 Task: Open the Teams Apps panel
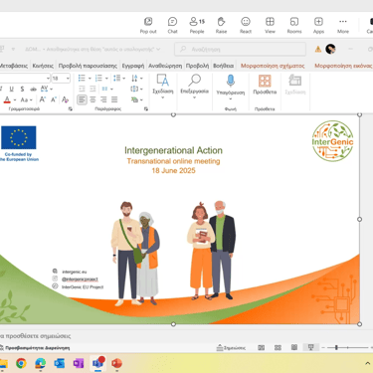point(318,25)
